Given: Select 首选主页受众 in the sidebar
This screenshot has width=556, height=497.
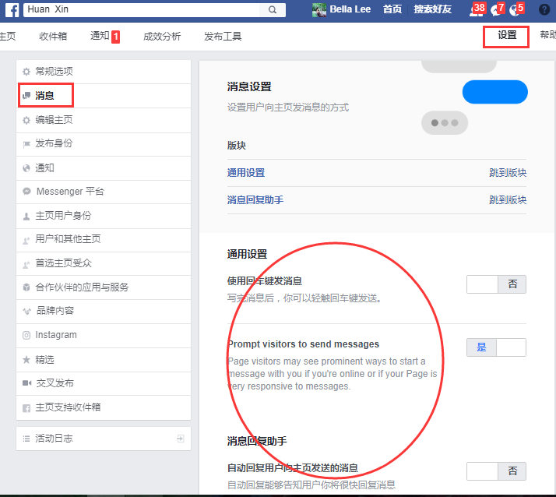Looking at the screenshot, I should tap(104, 264).
